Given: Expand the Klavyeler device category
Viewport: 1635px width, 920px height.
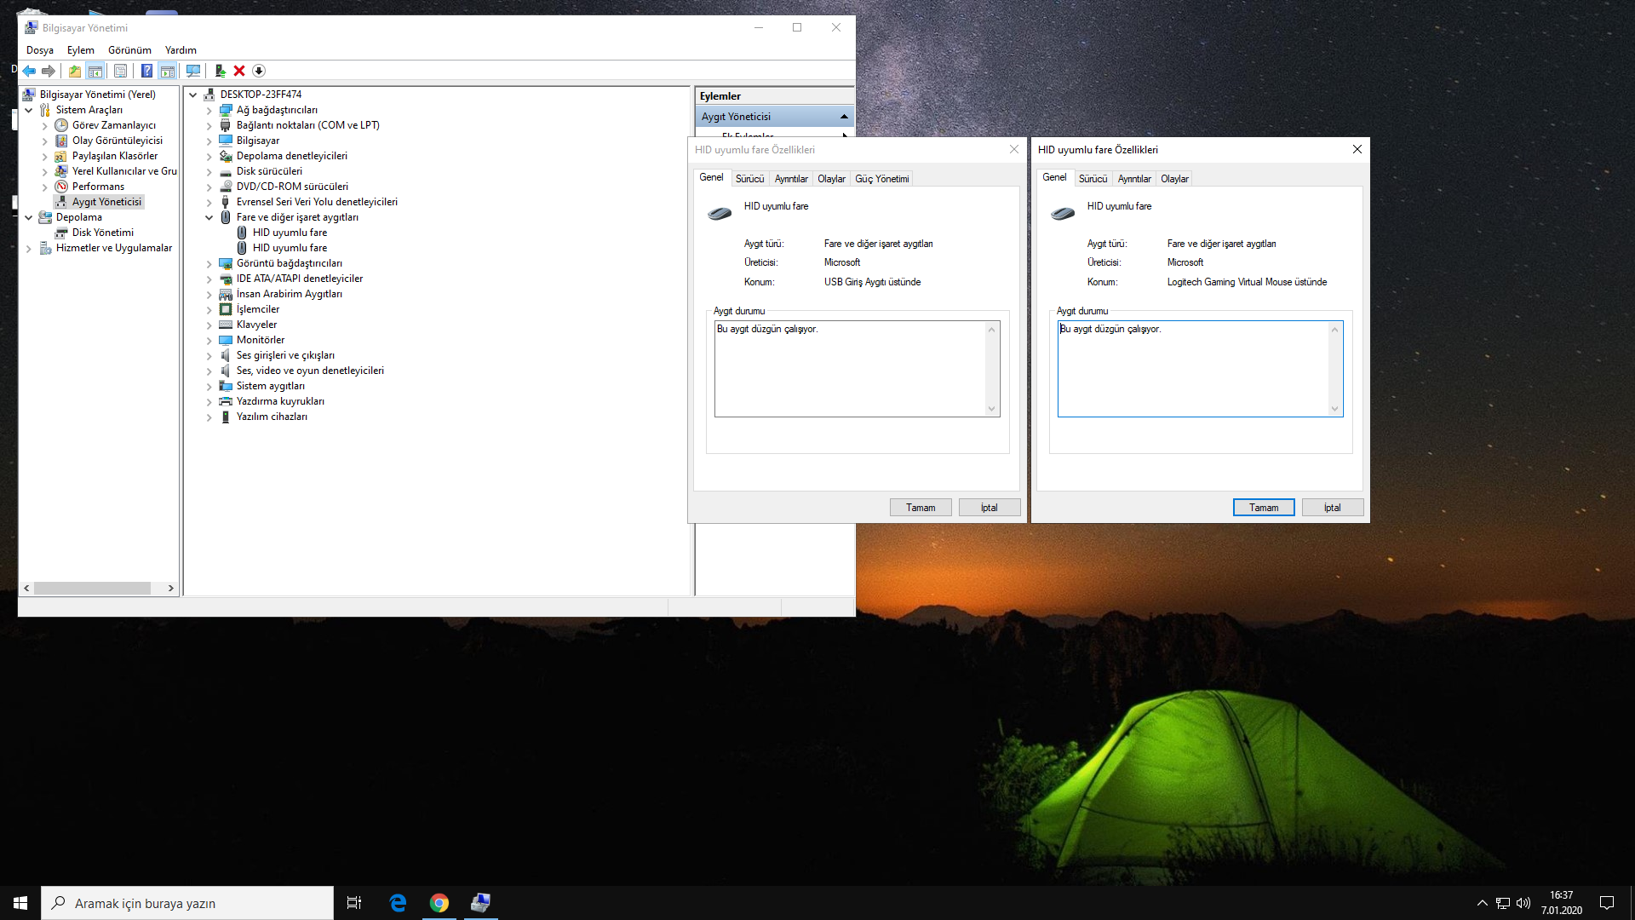Looking at the screenshot, I should [x=209, y=325].
